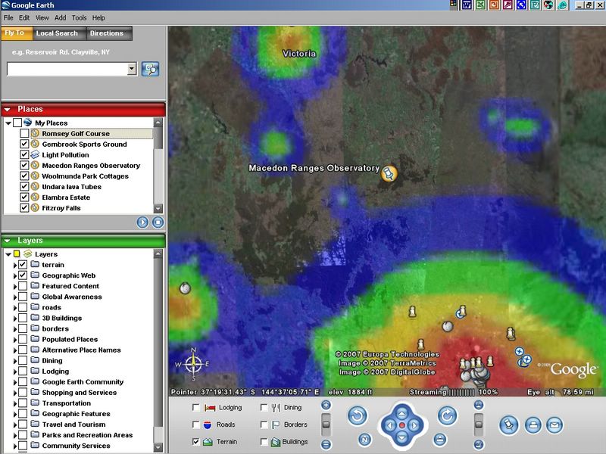Open the View menu
606x454 pixels.
pos(42,17)
